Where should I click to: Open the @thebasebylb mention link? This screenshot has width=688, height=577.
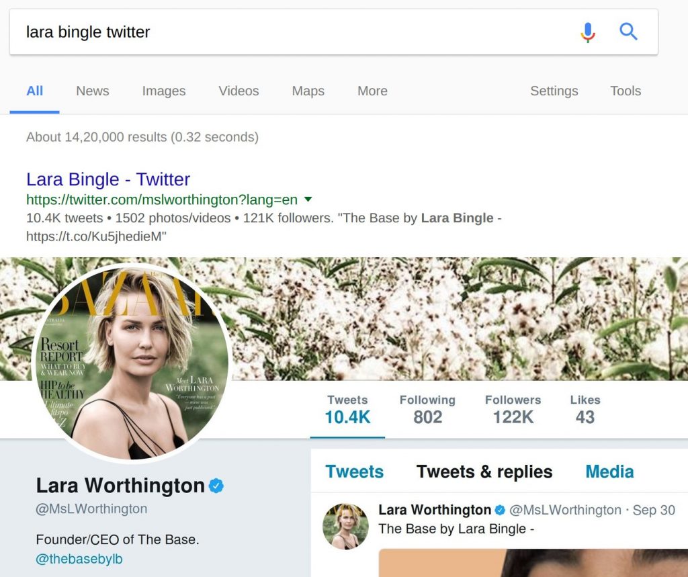(79, 559)
